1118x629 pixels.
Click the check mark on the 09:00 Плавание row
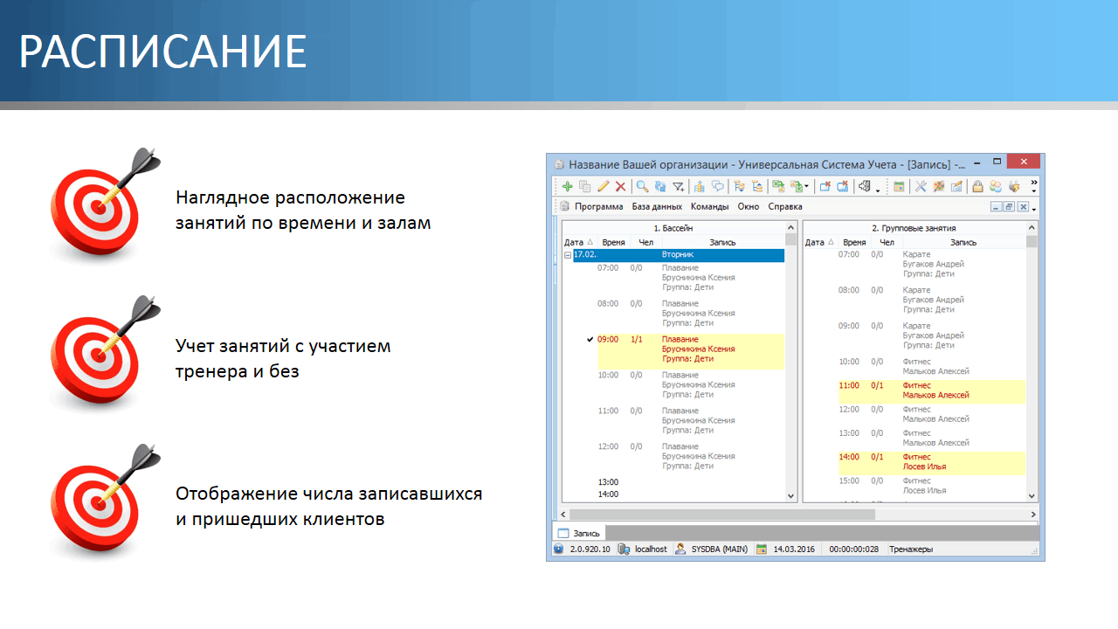click(590, 339)
